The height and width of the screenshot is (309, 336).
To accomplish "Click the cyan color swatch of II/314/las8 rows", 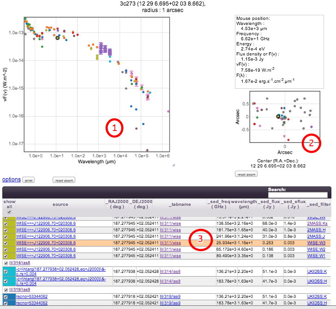I will click(x=9, y=273).
